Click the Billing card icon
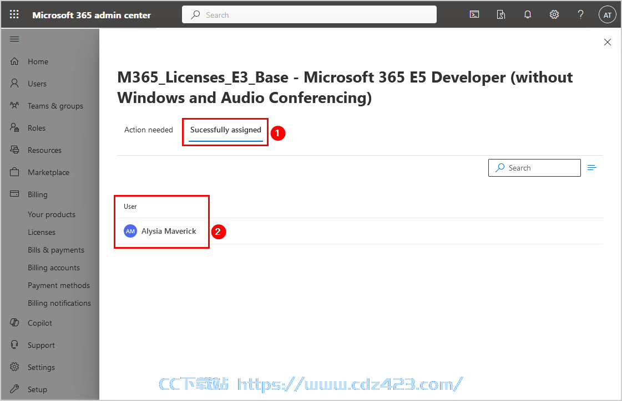 tap(14, 193)
